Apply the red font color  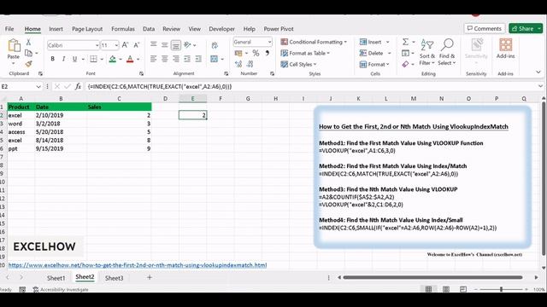[130, 59]
